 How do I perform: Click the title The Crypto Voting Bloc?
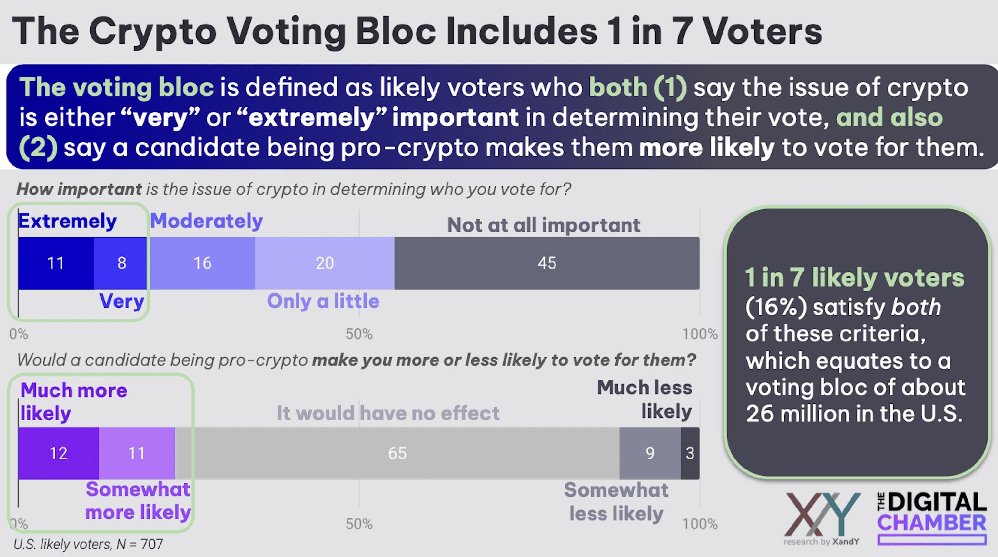pyautogui.click(x=417, y=31)
